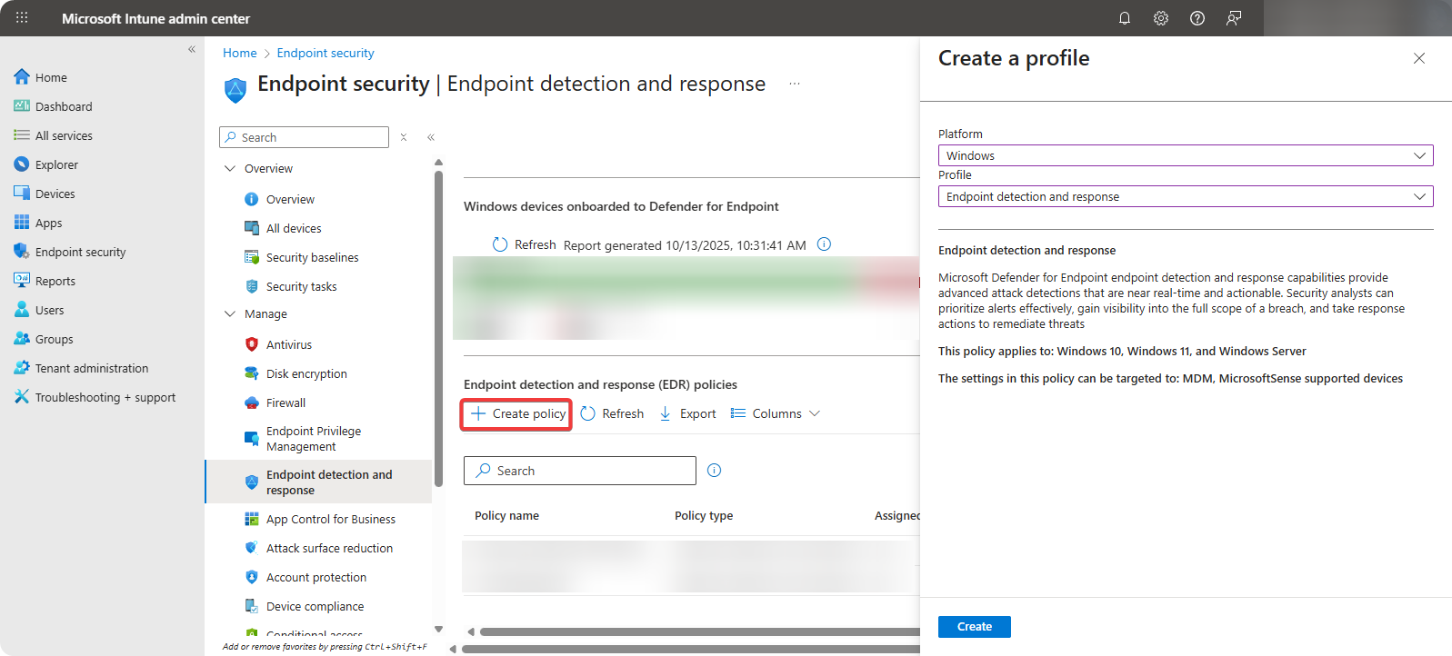Image resolution: width=1452 pixels, height=656 pixels.
Task: Open the Profile dropdown selector
Action: [x=1185, y=196]
